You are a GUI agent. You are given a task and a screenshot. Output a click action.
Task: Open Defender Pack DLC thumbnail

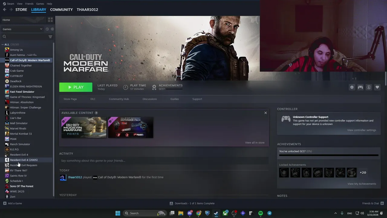pos(131,127)
